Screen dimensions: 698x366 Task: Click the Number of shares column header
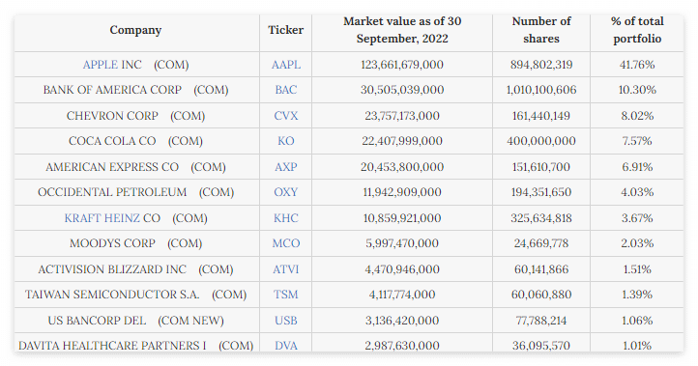click(541, 30)
